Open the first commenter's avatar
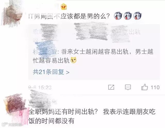Image resolution: width=165 pixels, height=128 pixels. [12, 14]
